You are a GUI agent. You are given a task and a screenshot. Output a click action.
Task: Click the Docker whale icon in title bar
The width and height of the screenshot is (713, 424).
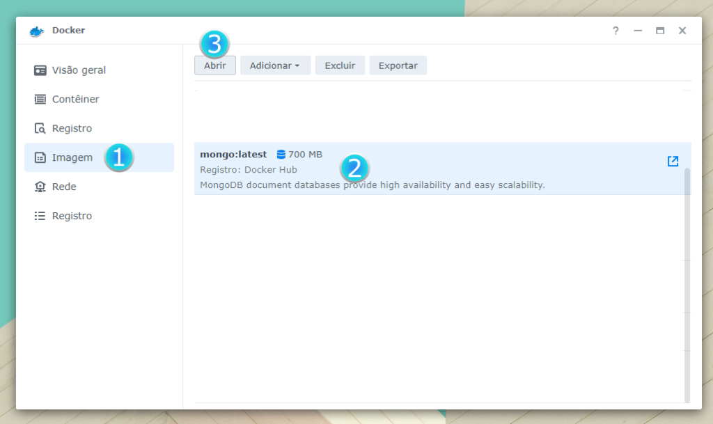coord(37,31)
